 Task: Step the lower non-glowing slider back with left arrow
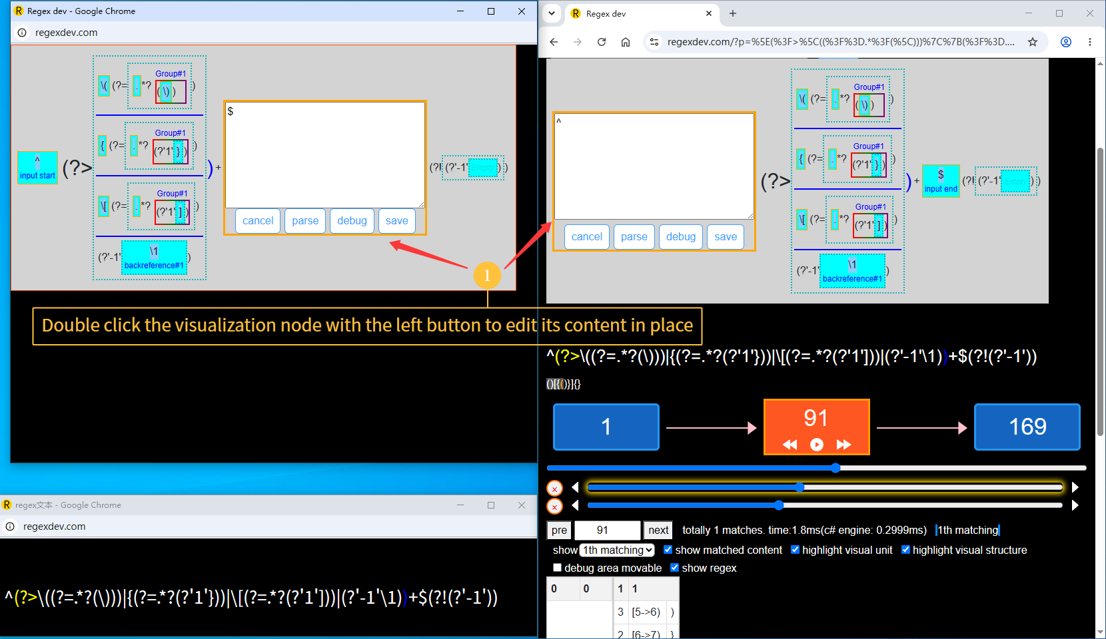tap(575, 506)
